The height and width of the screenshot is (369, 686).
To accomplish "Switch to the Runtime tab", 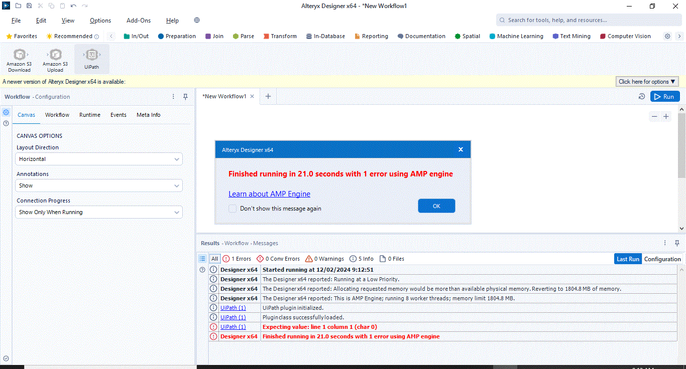I will (x=89, y=115).
